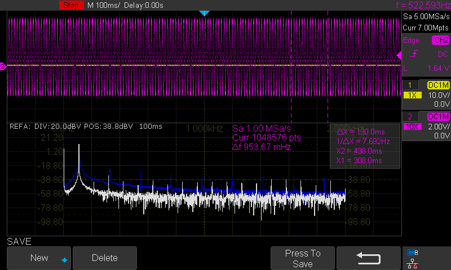Select the CH2 trigger source label
The width and height of the screenshot is (451, 270).
[441, 40]
